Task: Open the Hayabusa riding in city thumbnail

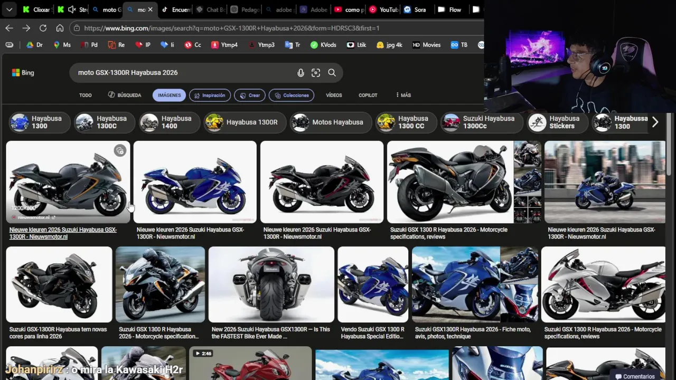Action: point(605,182)
